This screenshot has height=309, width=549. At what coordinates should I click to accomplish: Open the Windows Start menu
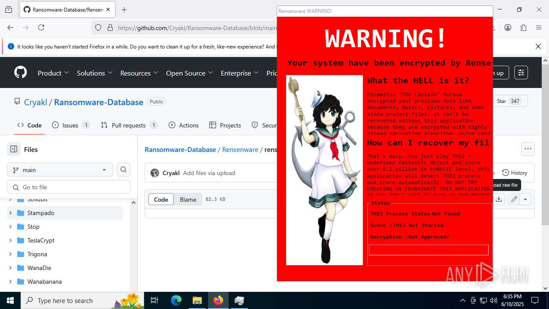[10, 300]
